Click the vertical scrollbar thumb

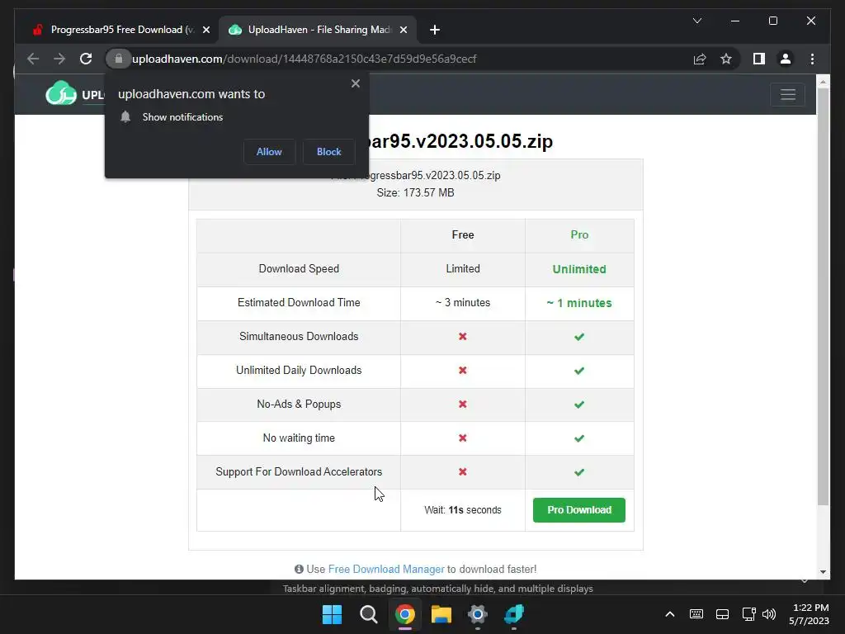[x=823, y=296]
